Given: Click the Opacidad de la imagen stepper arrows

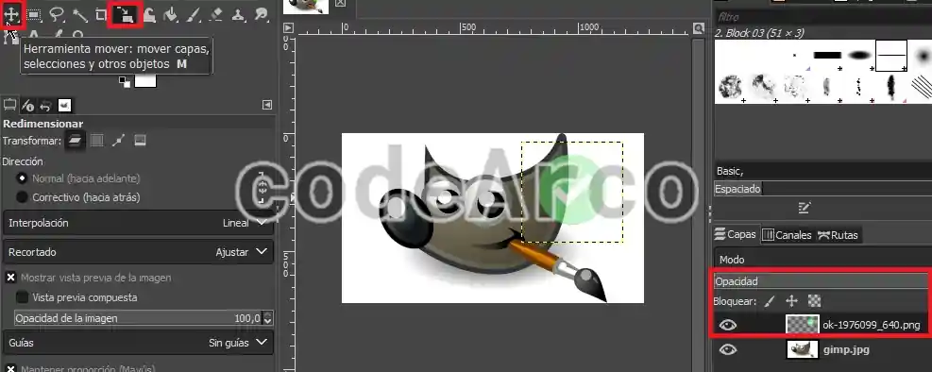Looking at the screenshot, I should tap(267, 318).
